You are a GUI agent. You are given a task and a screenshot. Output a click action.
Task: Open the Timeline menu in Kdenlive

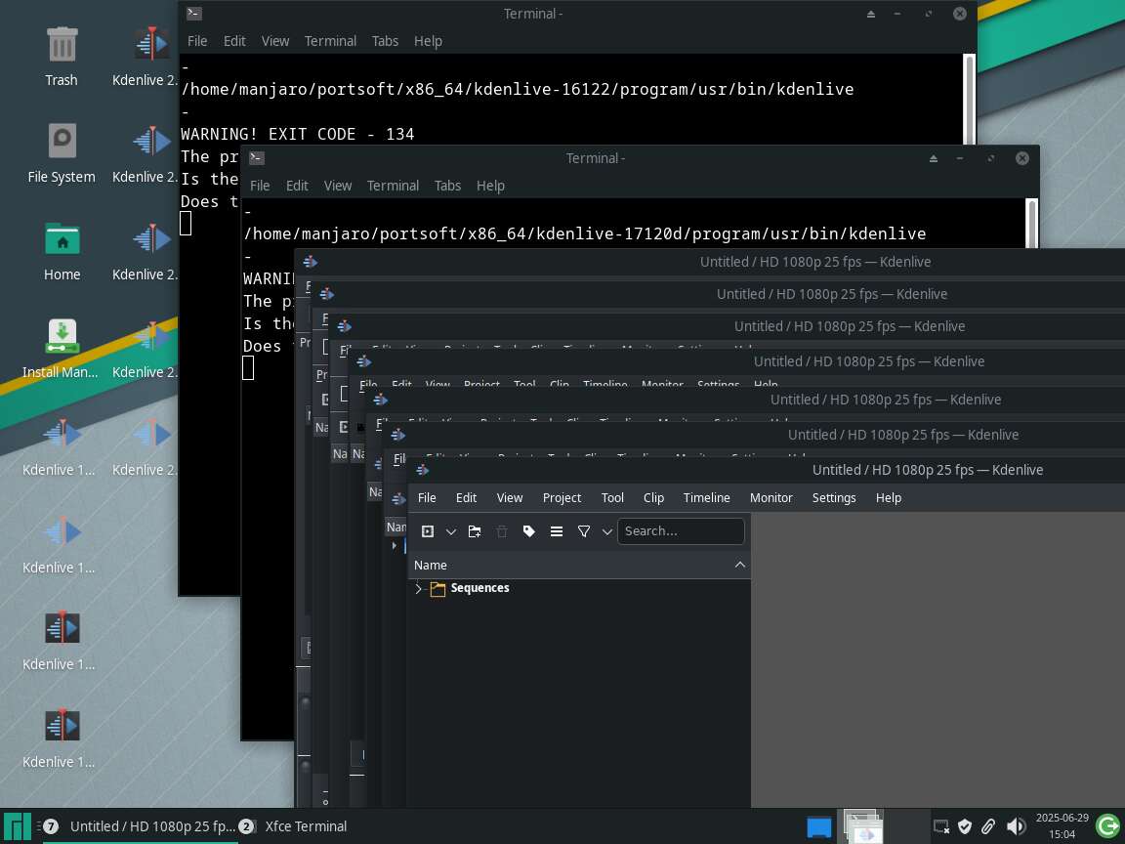(x=706, y=497)
